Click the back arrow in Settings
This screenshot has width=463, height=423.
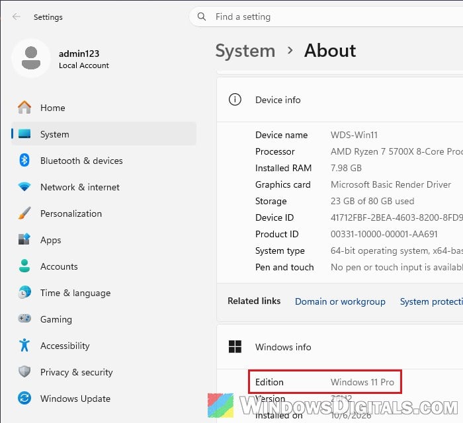(x=17, y=17)
